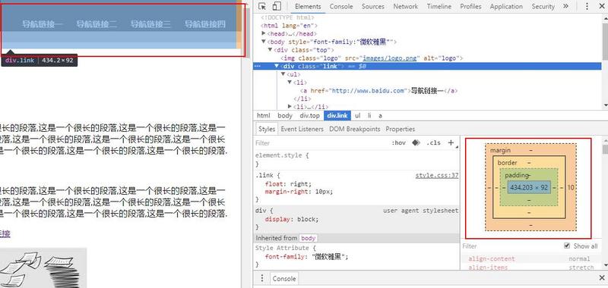Toggle element state diamond icon
Screen dimensions: 608x288
pyautogui.click(x=416, y=142)
